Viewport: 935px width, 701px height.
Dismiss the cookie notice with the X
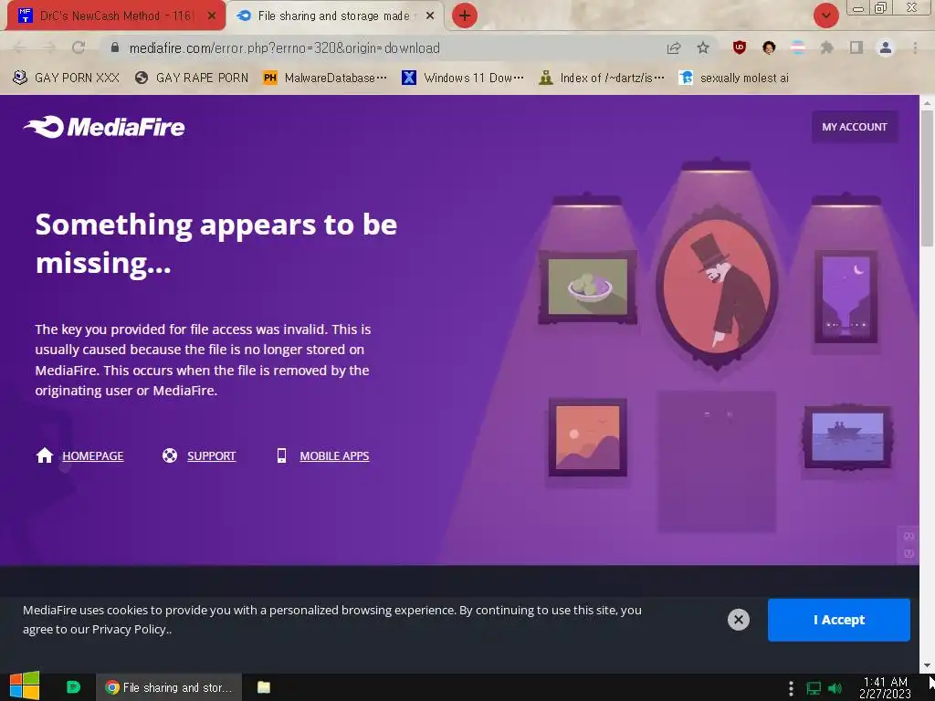click(738, 620)
